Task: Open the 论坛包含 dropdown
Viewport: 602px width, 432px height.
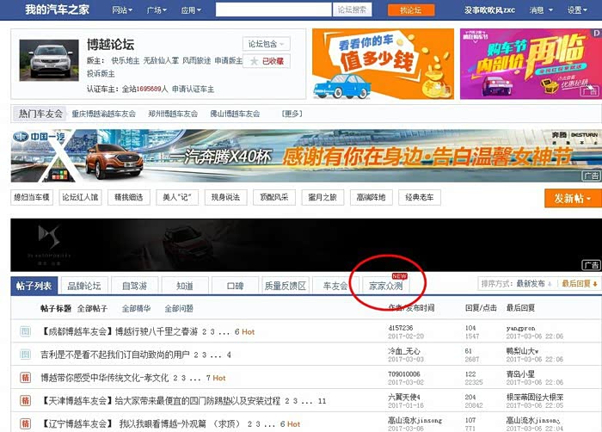Action: click(x=267, y=44)
